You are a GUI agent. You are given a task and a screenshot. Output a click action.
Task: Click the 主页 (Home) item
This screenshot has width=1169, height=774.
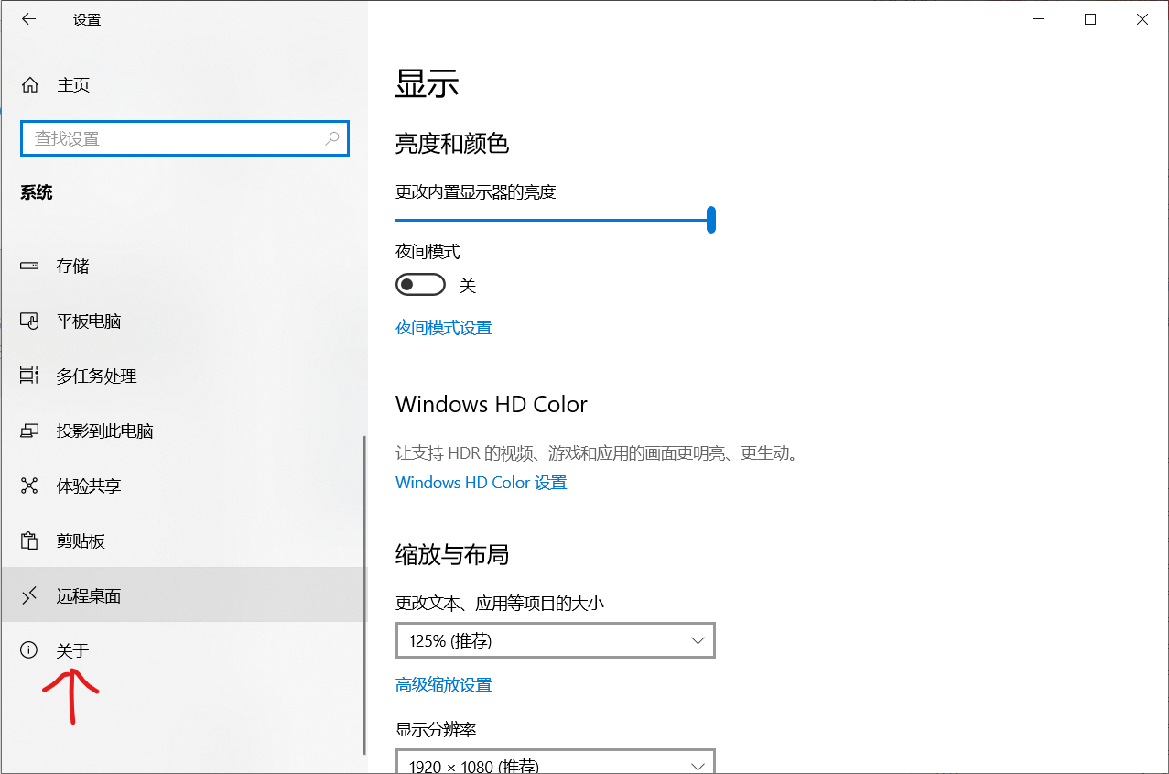pyautogui.click(x=73, y=84)
